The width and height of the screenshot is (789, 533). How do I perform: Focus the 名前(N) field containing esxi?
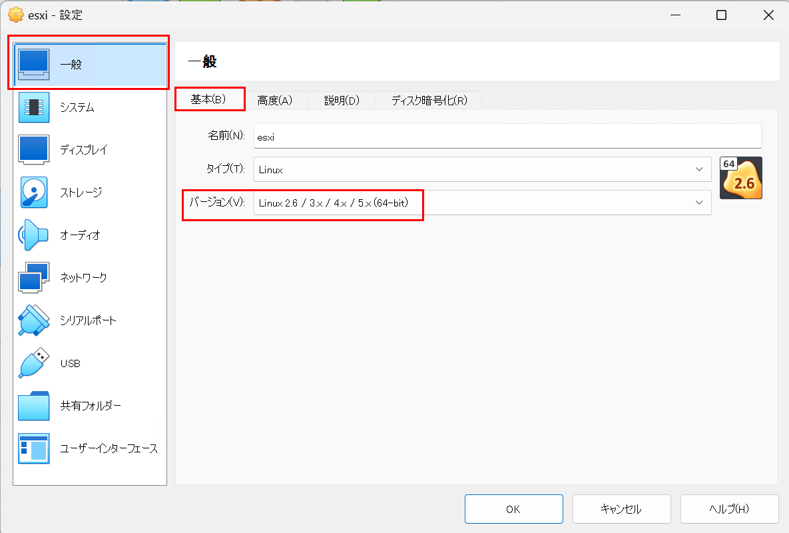point(508,136)
